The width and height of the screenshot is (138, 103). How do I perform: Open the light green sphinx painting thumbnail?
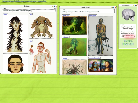(74, 47)
